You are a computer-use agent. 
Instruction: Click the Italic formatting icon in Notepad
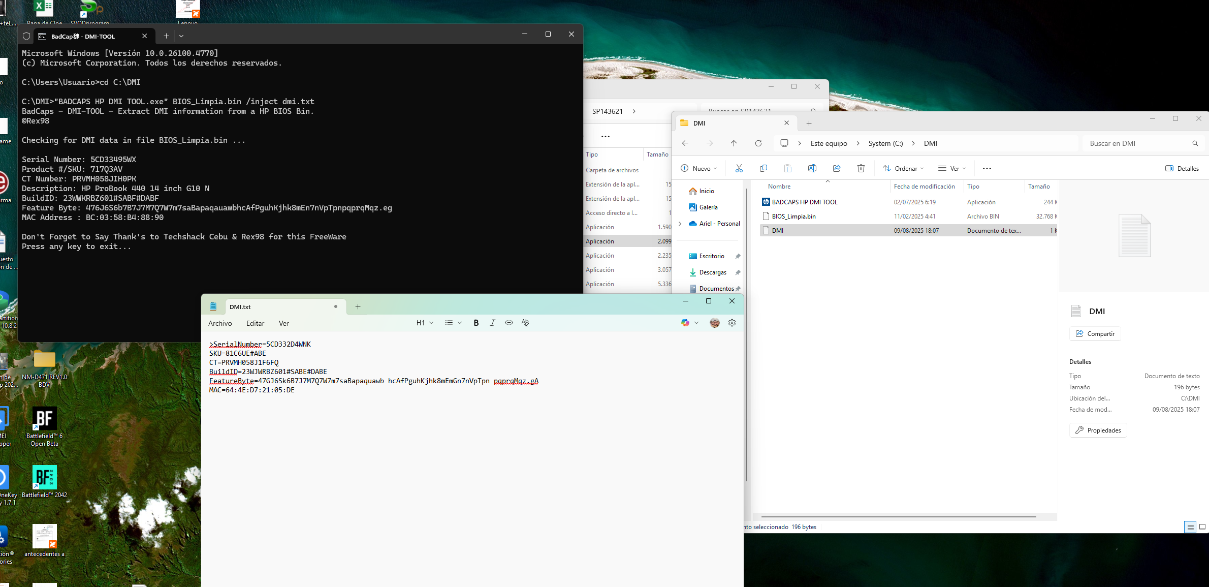(492, 323)
